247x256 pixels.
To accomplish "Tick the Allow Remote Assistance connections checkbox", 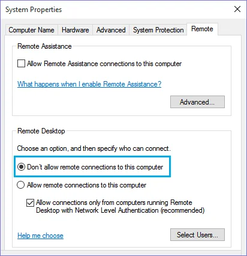I will [x=21, y=64].
